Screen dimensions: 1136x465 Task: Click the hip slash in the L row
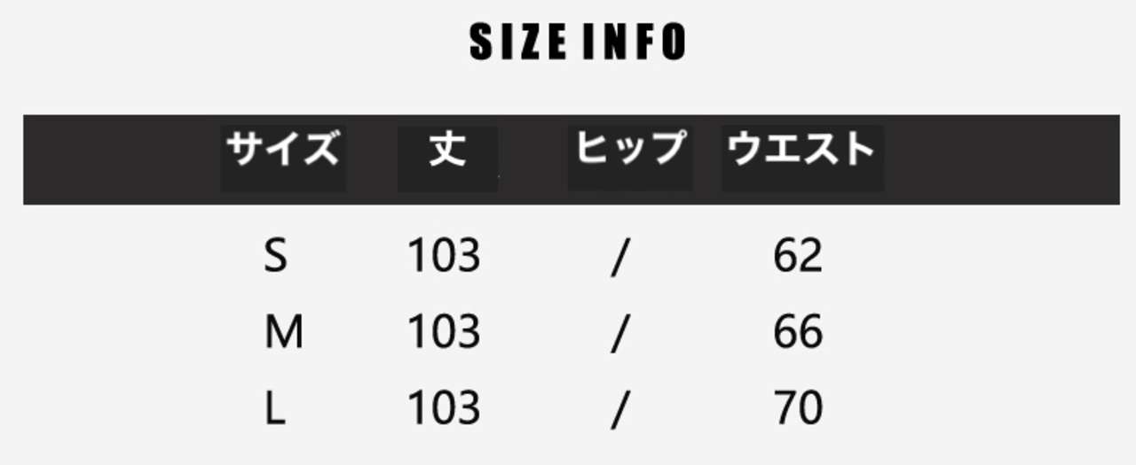coord(619,409)
